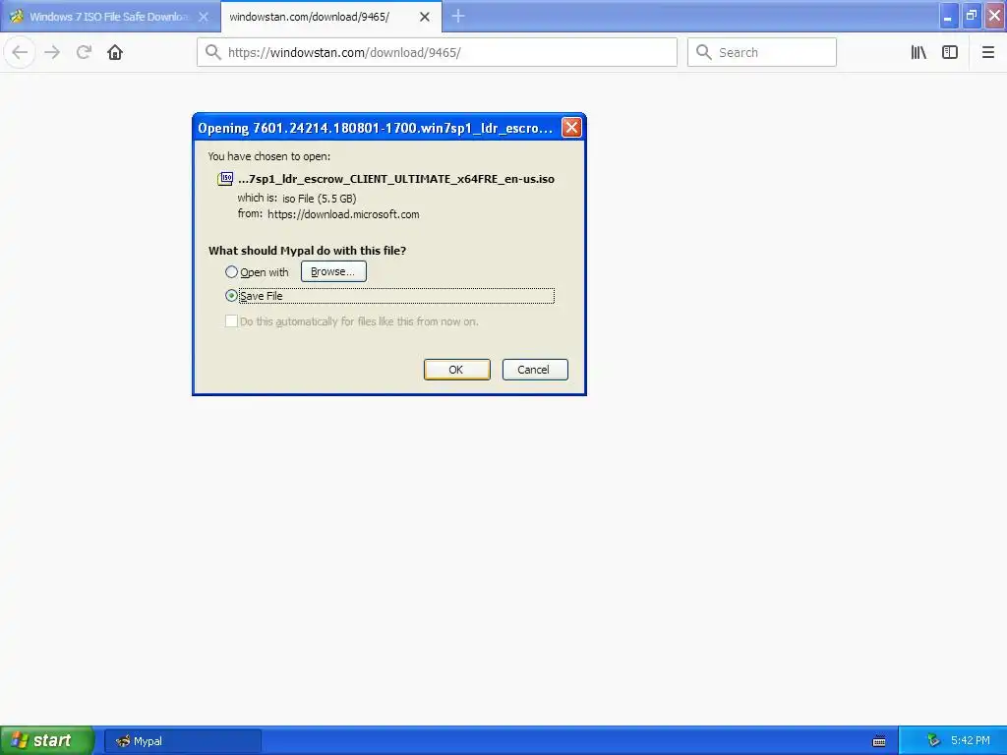This screenshot has height=755, width=1007.
Task: Cancel the file download dialog
Action: (534, 370)
